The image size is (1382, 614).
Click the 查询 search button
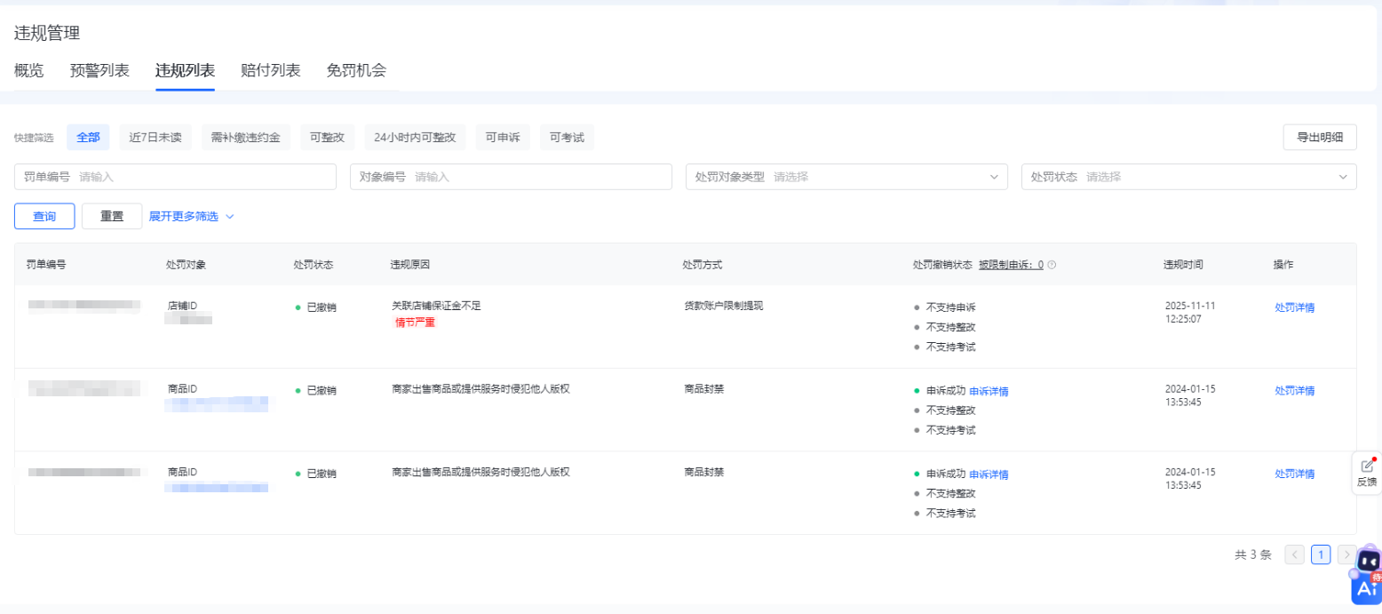pos(44,216)
